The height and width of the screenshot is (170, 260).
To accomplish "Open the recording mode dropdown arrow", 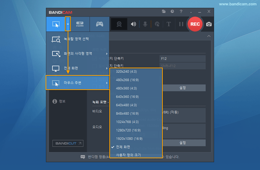I will click(68, 24).
